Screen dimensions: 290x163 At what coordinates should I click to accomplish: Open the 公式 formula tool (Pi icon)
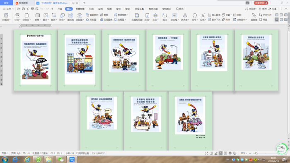(x=203, y=17)
